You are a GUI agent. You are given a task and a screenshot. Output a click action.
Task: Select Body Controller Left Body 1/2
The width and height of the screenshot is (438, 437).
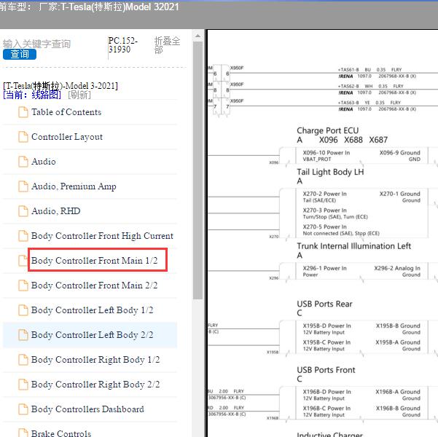(92, 310)
